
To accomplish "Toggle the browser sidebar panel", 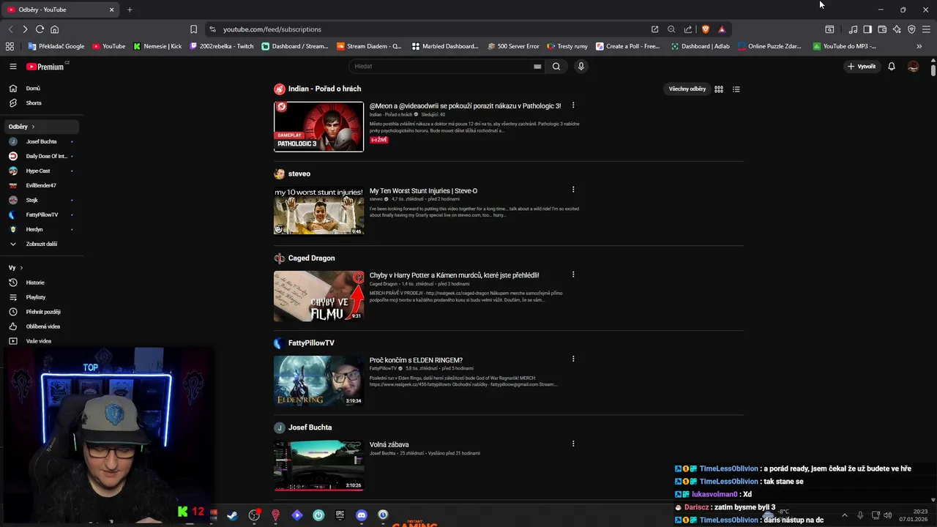I will tap(867, 29).
